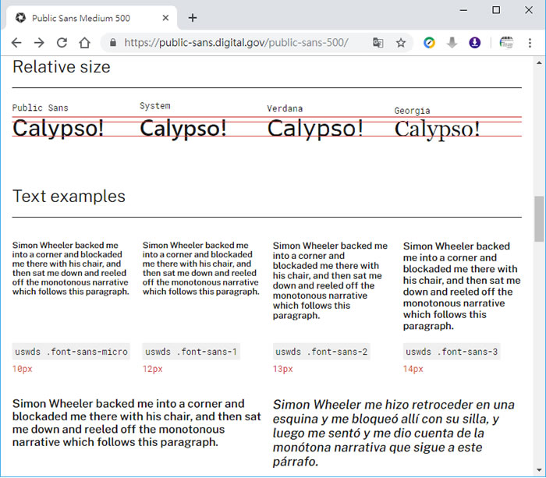This screenshot has width=546, height=478.
Task: Click the vertical scrollbar thumb
Action: point(539,219)
